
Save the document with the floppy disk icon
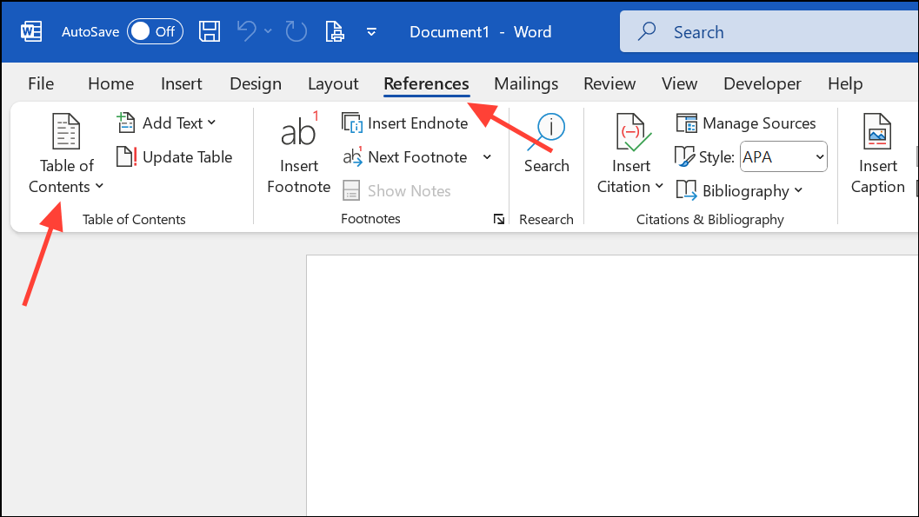pyautogui.click(x=210, y=32)
